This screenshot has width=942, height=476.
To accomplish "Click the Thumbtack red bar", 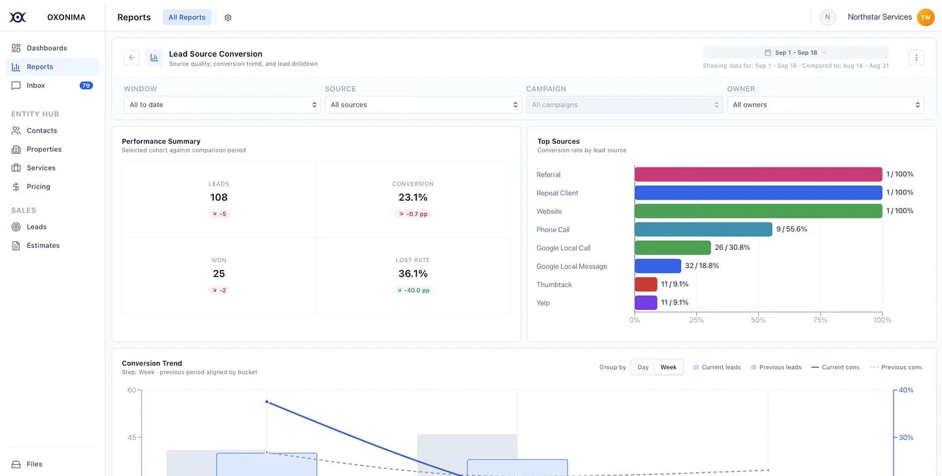I will click(646, 284).
